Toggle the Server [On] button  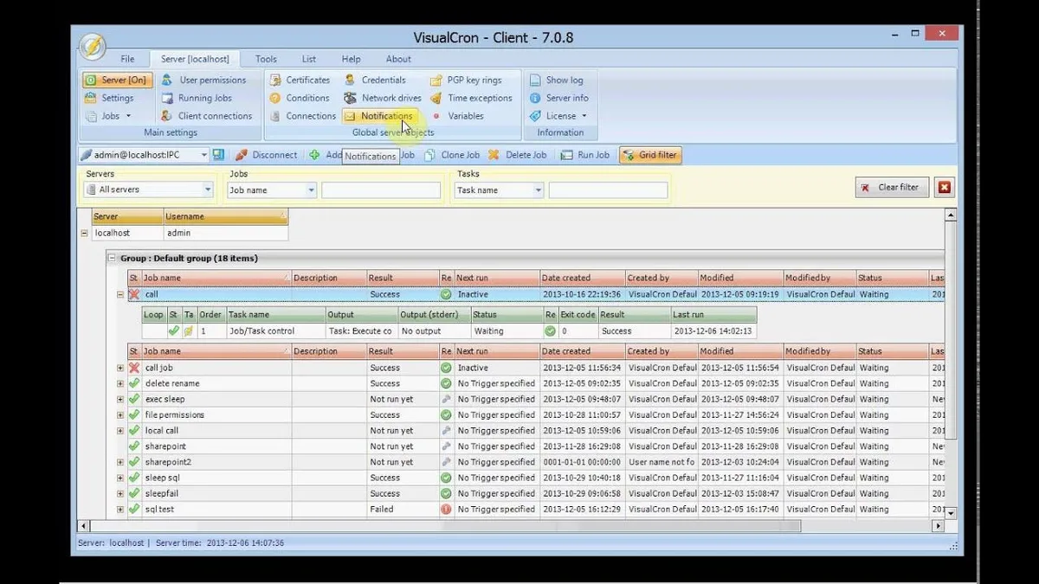118,80
